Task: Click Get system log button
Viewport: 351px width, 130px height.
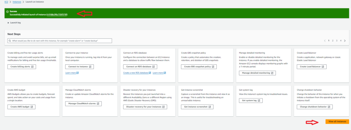Action: click(251, 101)
